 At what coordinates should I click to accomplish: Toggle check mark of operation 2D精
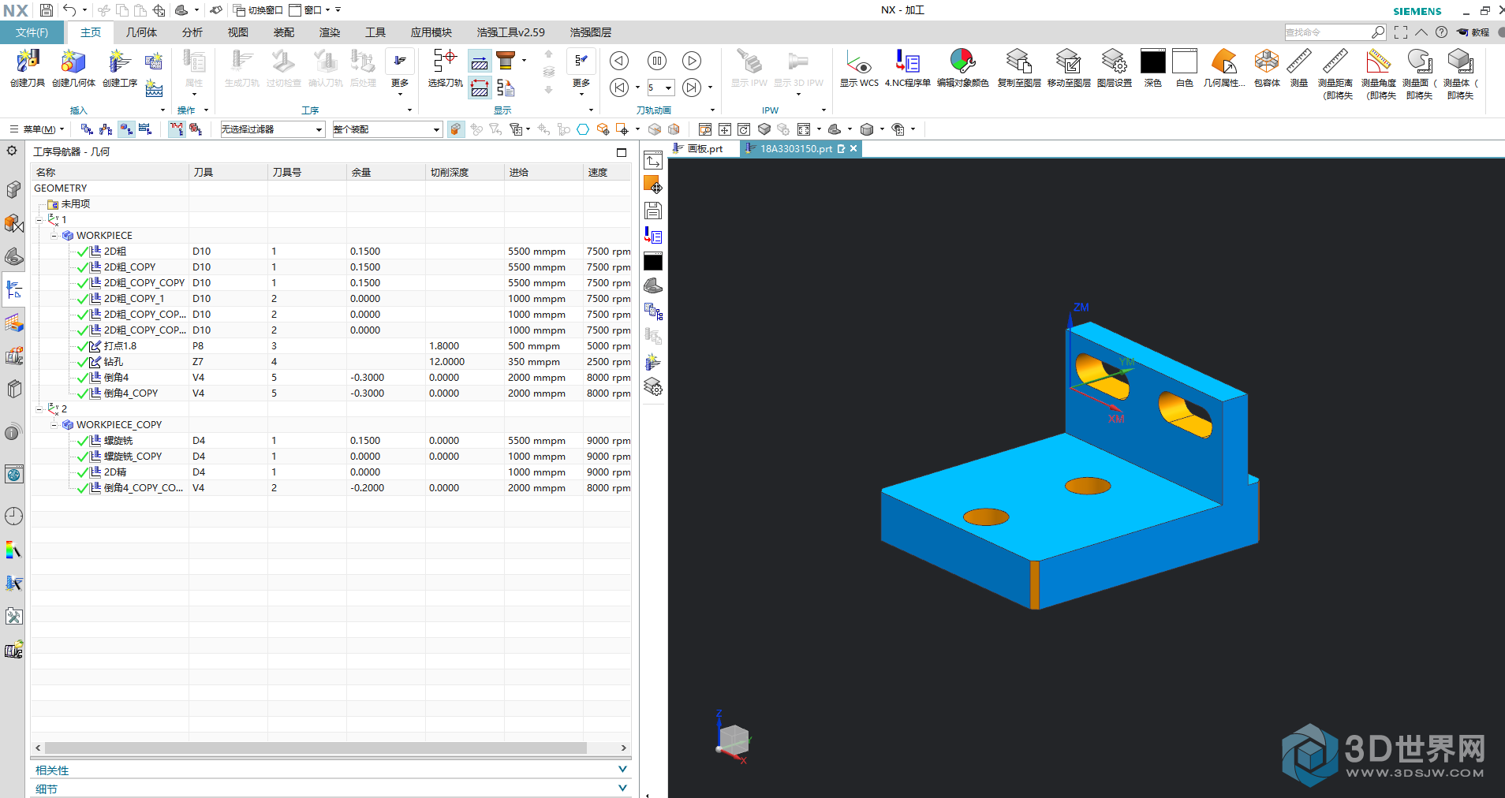tap(82, 472)
